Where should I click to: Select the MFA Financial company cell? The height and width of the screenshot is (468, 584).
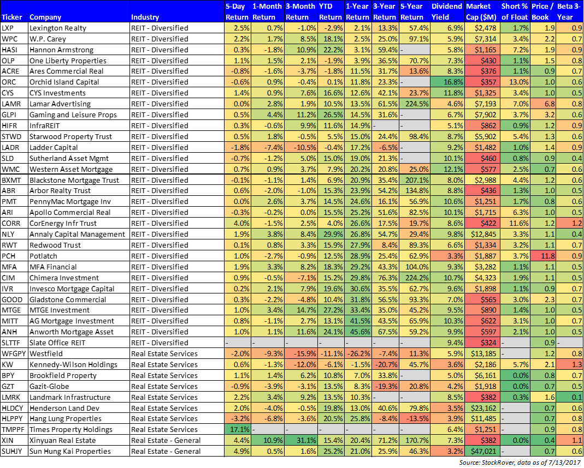click(79, 267)
